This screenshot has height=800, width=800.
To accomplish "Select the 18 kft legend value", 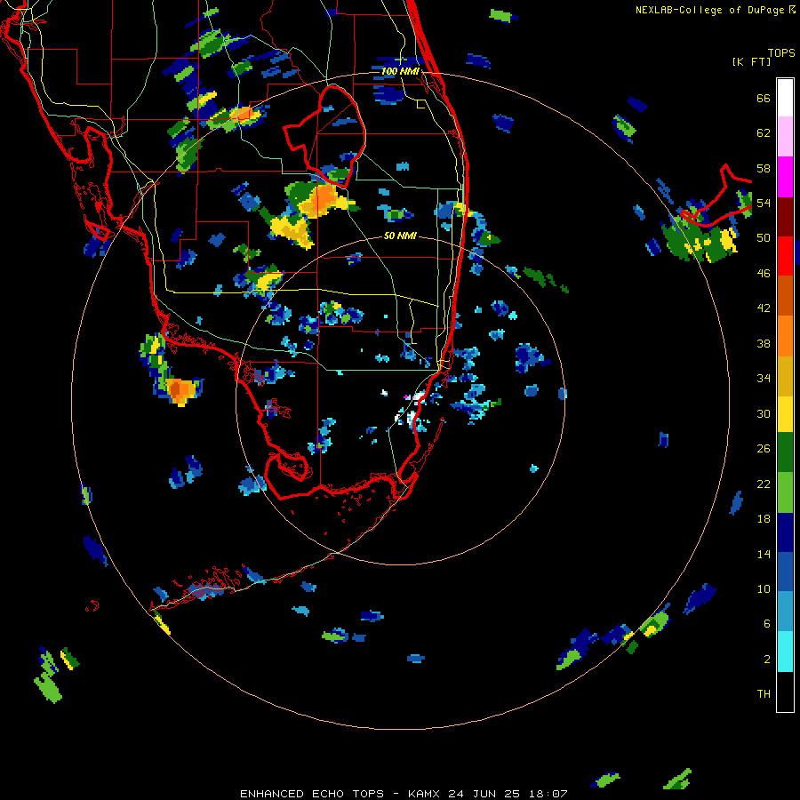I will point(764,519).
